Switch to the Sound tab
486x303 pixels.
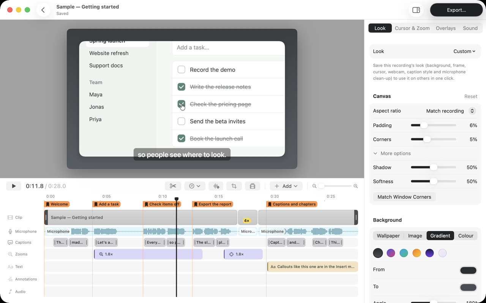coord(470,28)
